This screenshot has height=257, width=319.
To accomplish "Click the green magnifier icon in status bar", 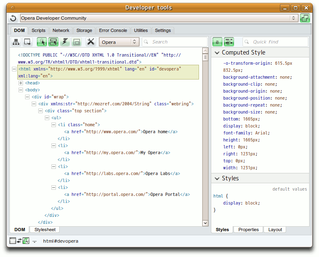I will (26, 241).
